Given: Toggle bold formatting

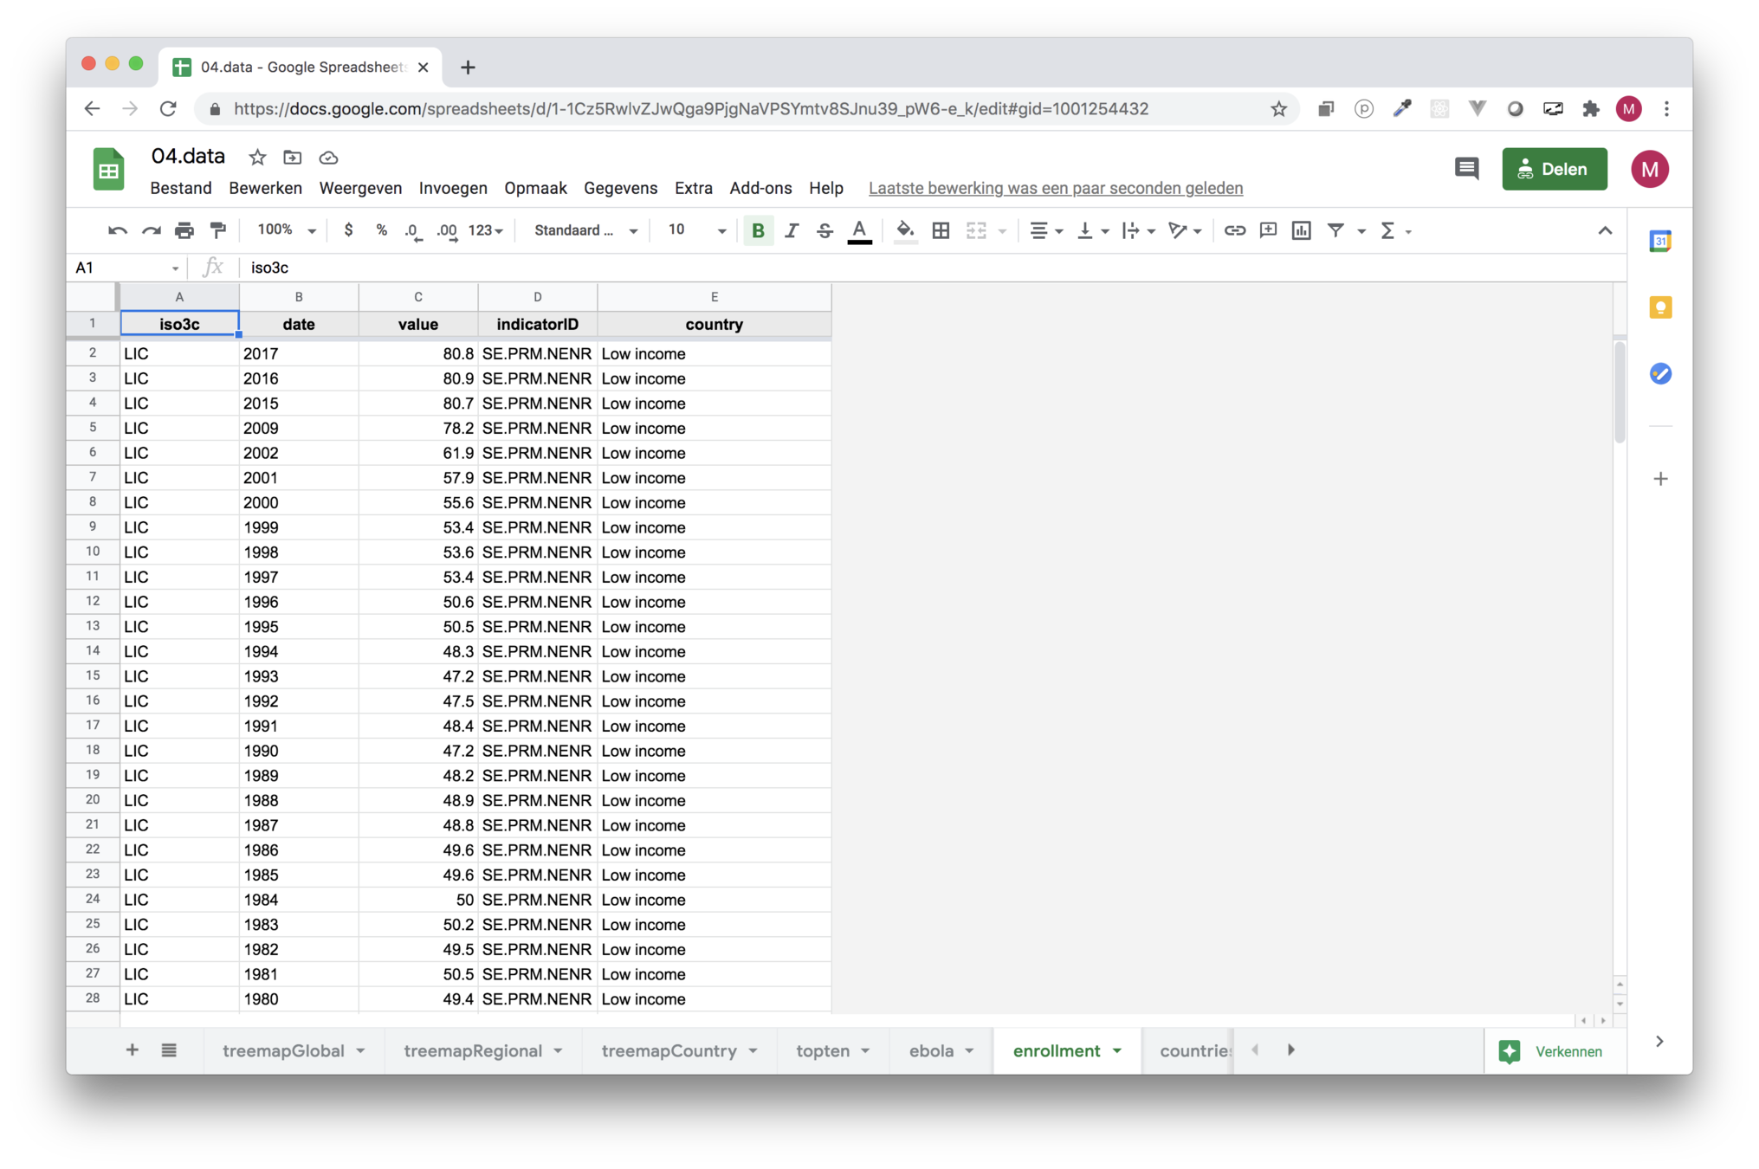Looking at the screenshot, I should 758,230.
